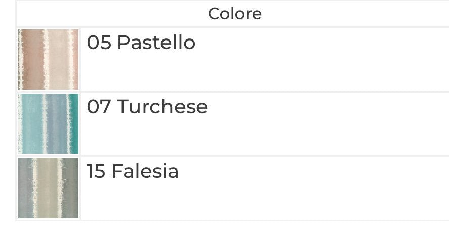Click the dark teal stripe on Turchese swatch
The width and height of the screenshot is (449, 238).
click(75, 124)
